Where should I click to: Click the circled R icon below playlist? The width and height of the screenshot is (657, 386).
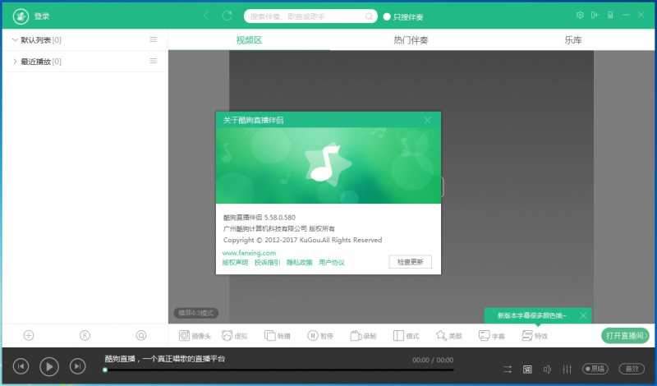coord(85,335)
